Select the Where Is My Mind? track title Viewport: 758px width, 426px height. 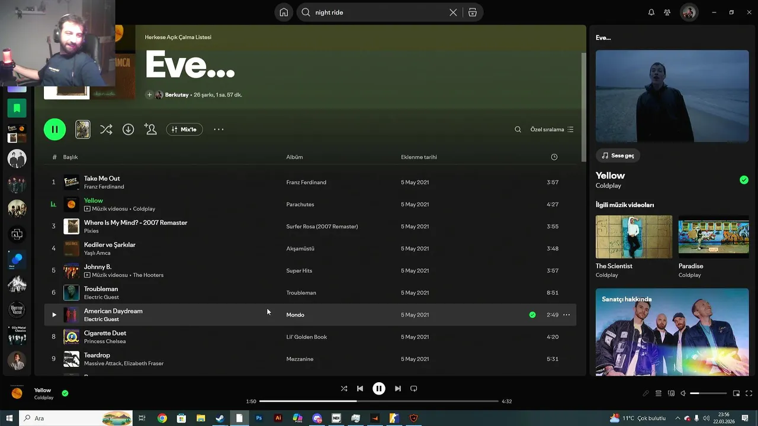(136, 222)
